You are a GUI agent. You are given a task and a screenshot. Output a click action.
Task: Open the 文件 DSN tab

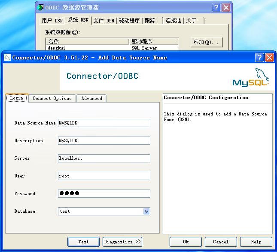tap(104, 21)
